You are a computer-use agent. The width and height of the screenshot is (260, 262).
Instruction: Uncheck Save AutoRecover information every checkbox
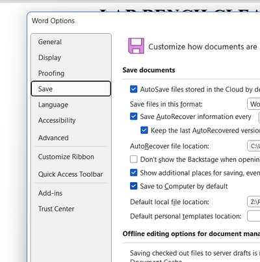click(134, 116)
